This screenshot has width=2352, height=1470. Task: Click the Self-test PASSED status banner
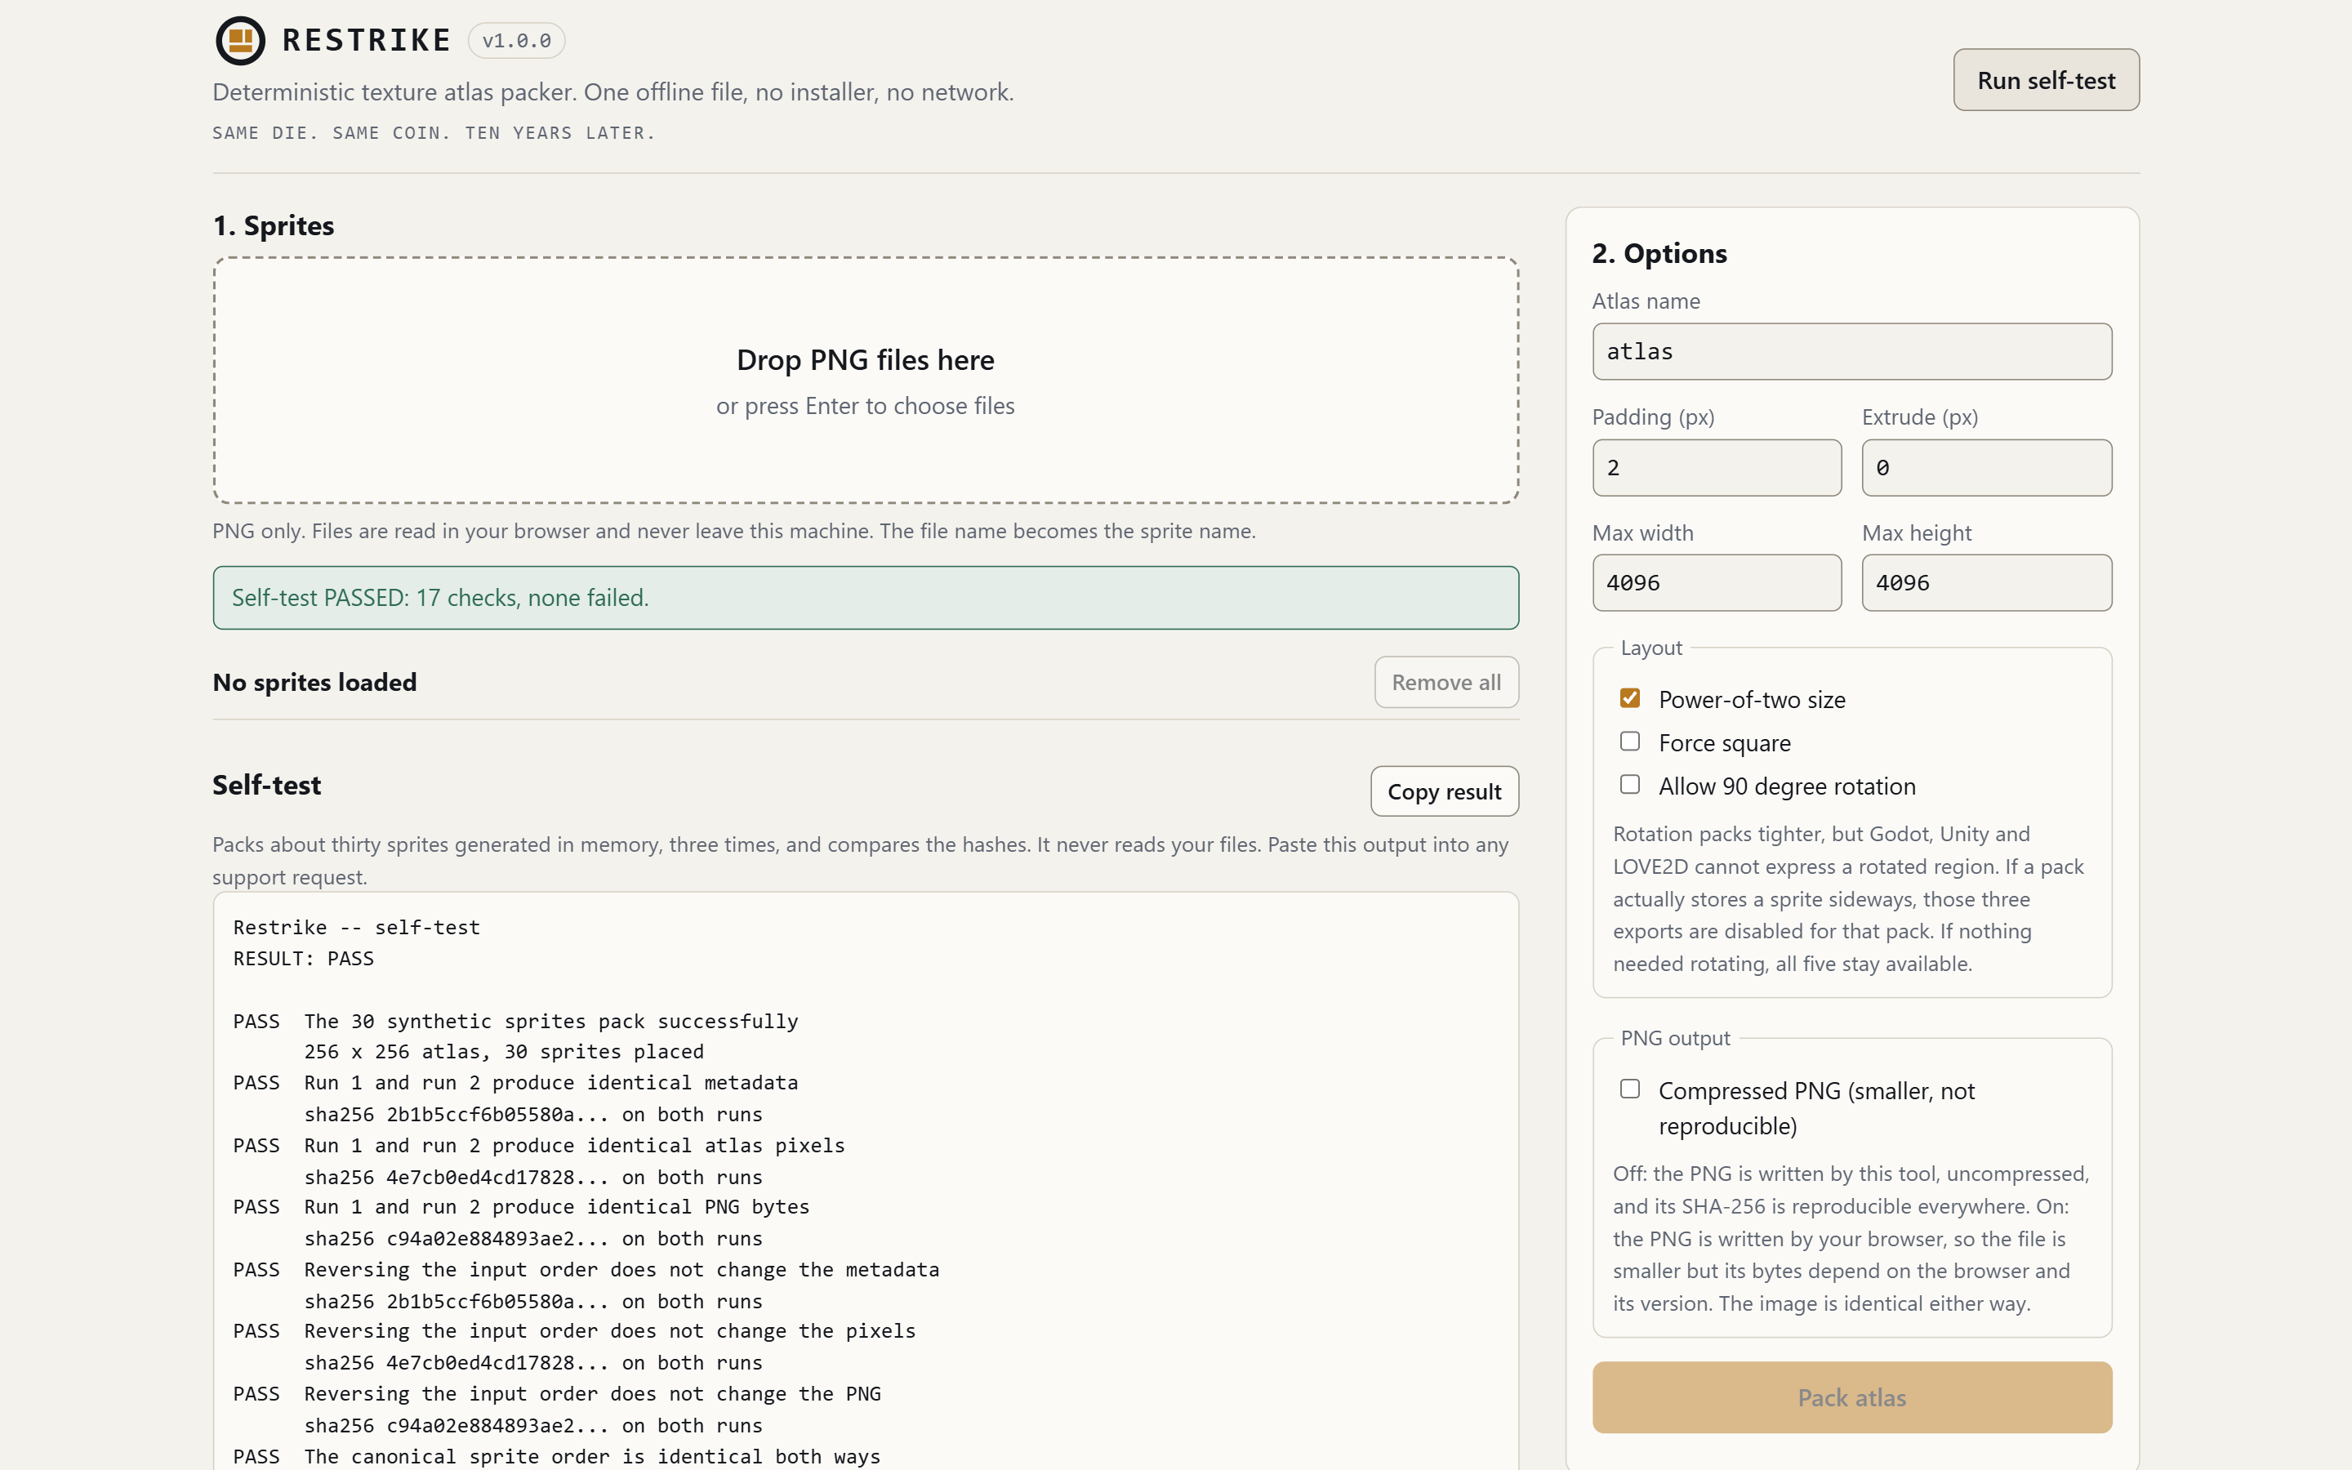865,597
